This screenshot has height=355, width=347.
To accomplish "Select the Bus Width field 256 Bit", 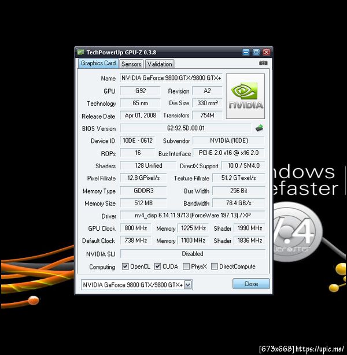I will (238, 191).
